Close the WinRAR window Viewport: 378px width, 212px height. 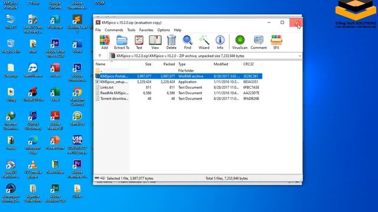click(296, 22)
